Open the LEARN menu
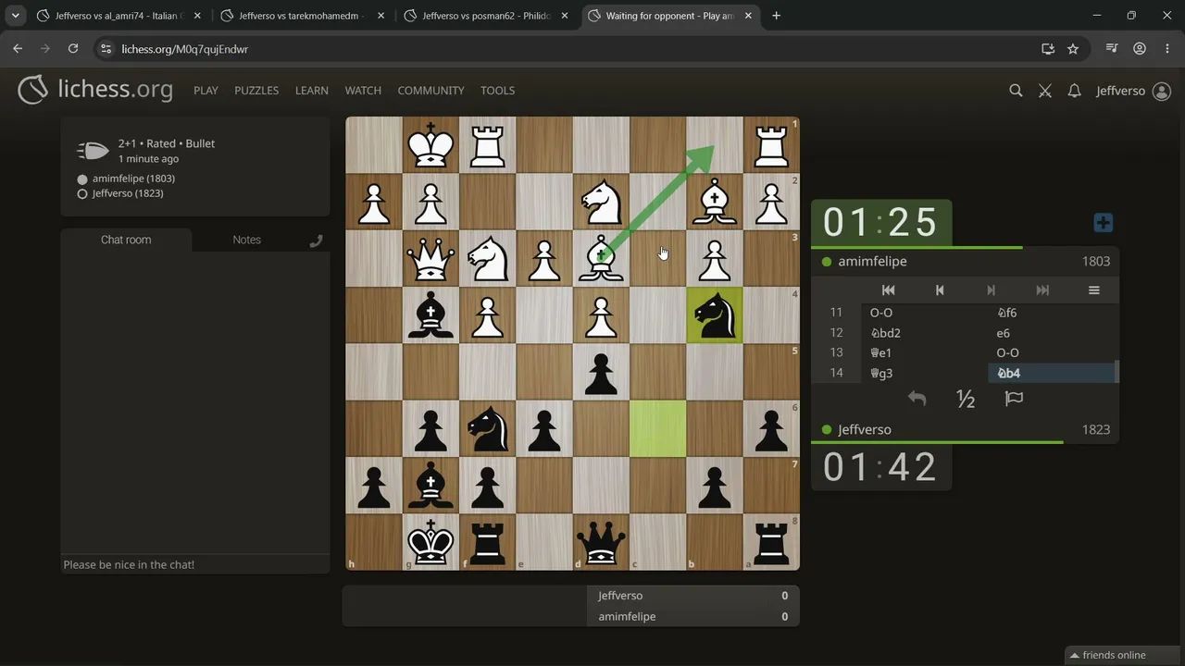 (x=312, y=91)
